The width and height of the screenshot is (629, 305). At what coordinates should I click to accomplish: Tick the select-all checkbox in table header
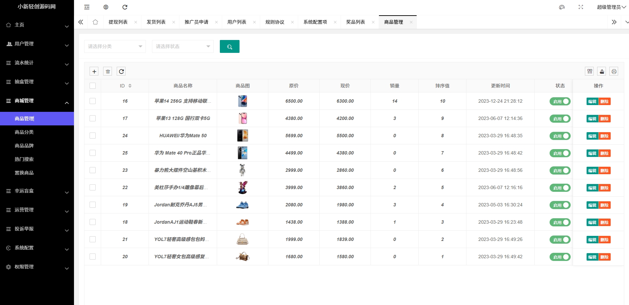coord(93,86)
